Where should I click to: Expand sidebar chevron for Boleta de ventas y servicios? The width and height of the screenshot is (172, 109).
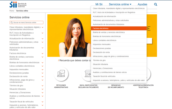tap(43, 57)
